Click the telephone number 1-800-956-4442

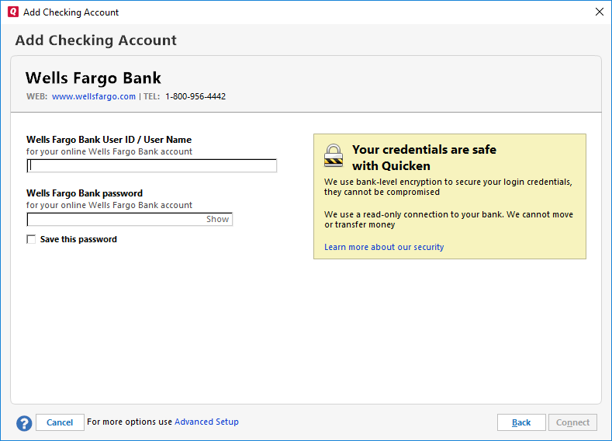(x=195, y=97)
